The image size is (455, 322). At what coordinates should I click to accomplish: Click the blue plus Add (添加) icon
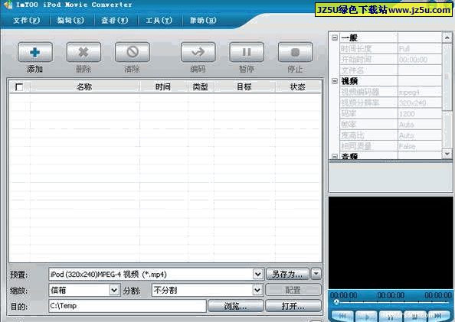(35, 52)
